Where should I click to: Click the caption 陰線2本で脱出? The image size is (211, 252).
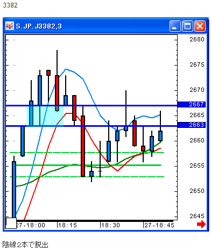point(25,244)
